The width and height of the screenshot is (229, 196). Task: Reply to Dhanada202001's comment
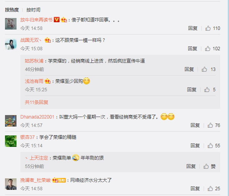pyautogui.click(x=195, y=125)
